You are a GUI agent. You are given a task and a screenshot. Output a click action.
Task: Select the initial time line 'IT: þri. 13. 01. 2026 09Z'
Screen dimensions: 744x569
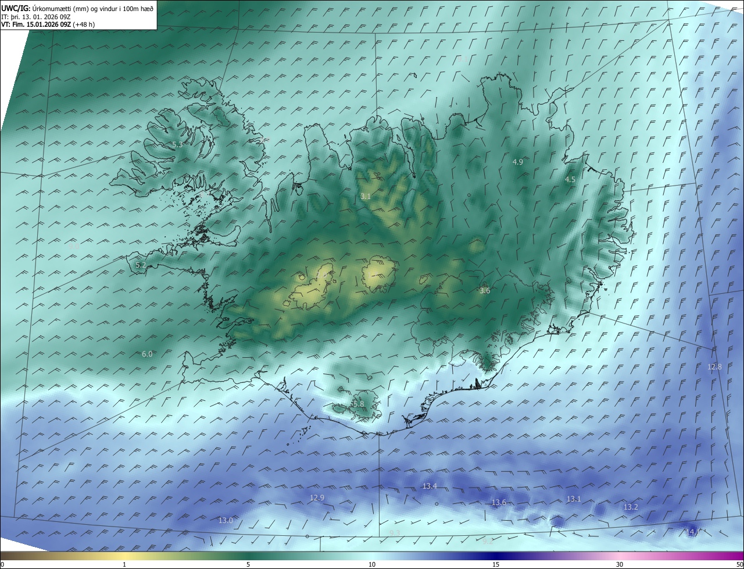click(36, 17)
